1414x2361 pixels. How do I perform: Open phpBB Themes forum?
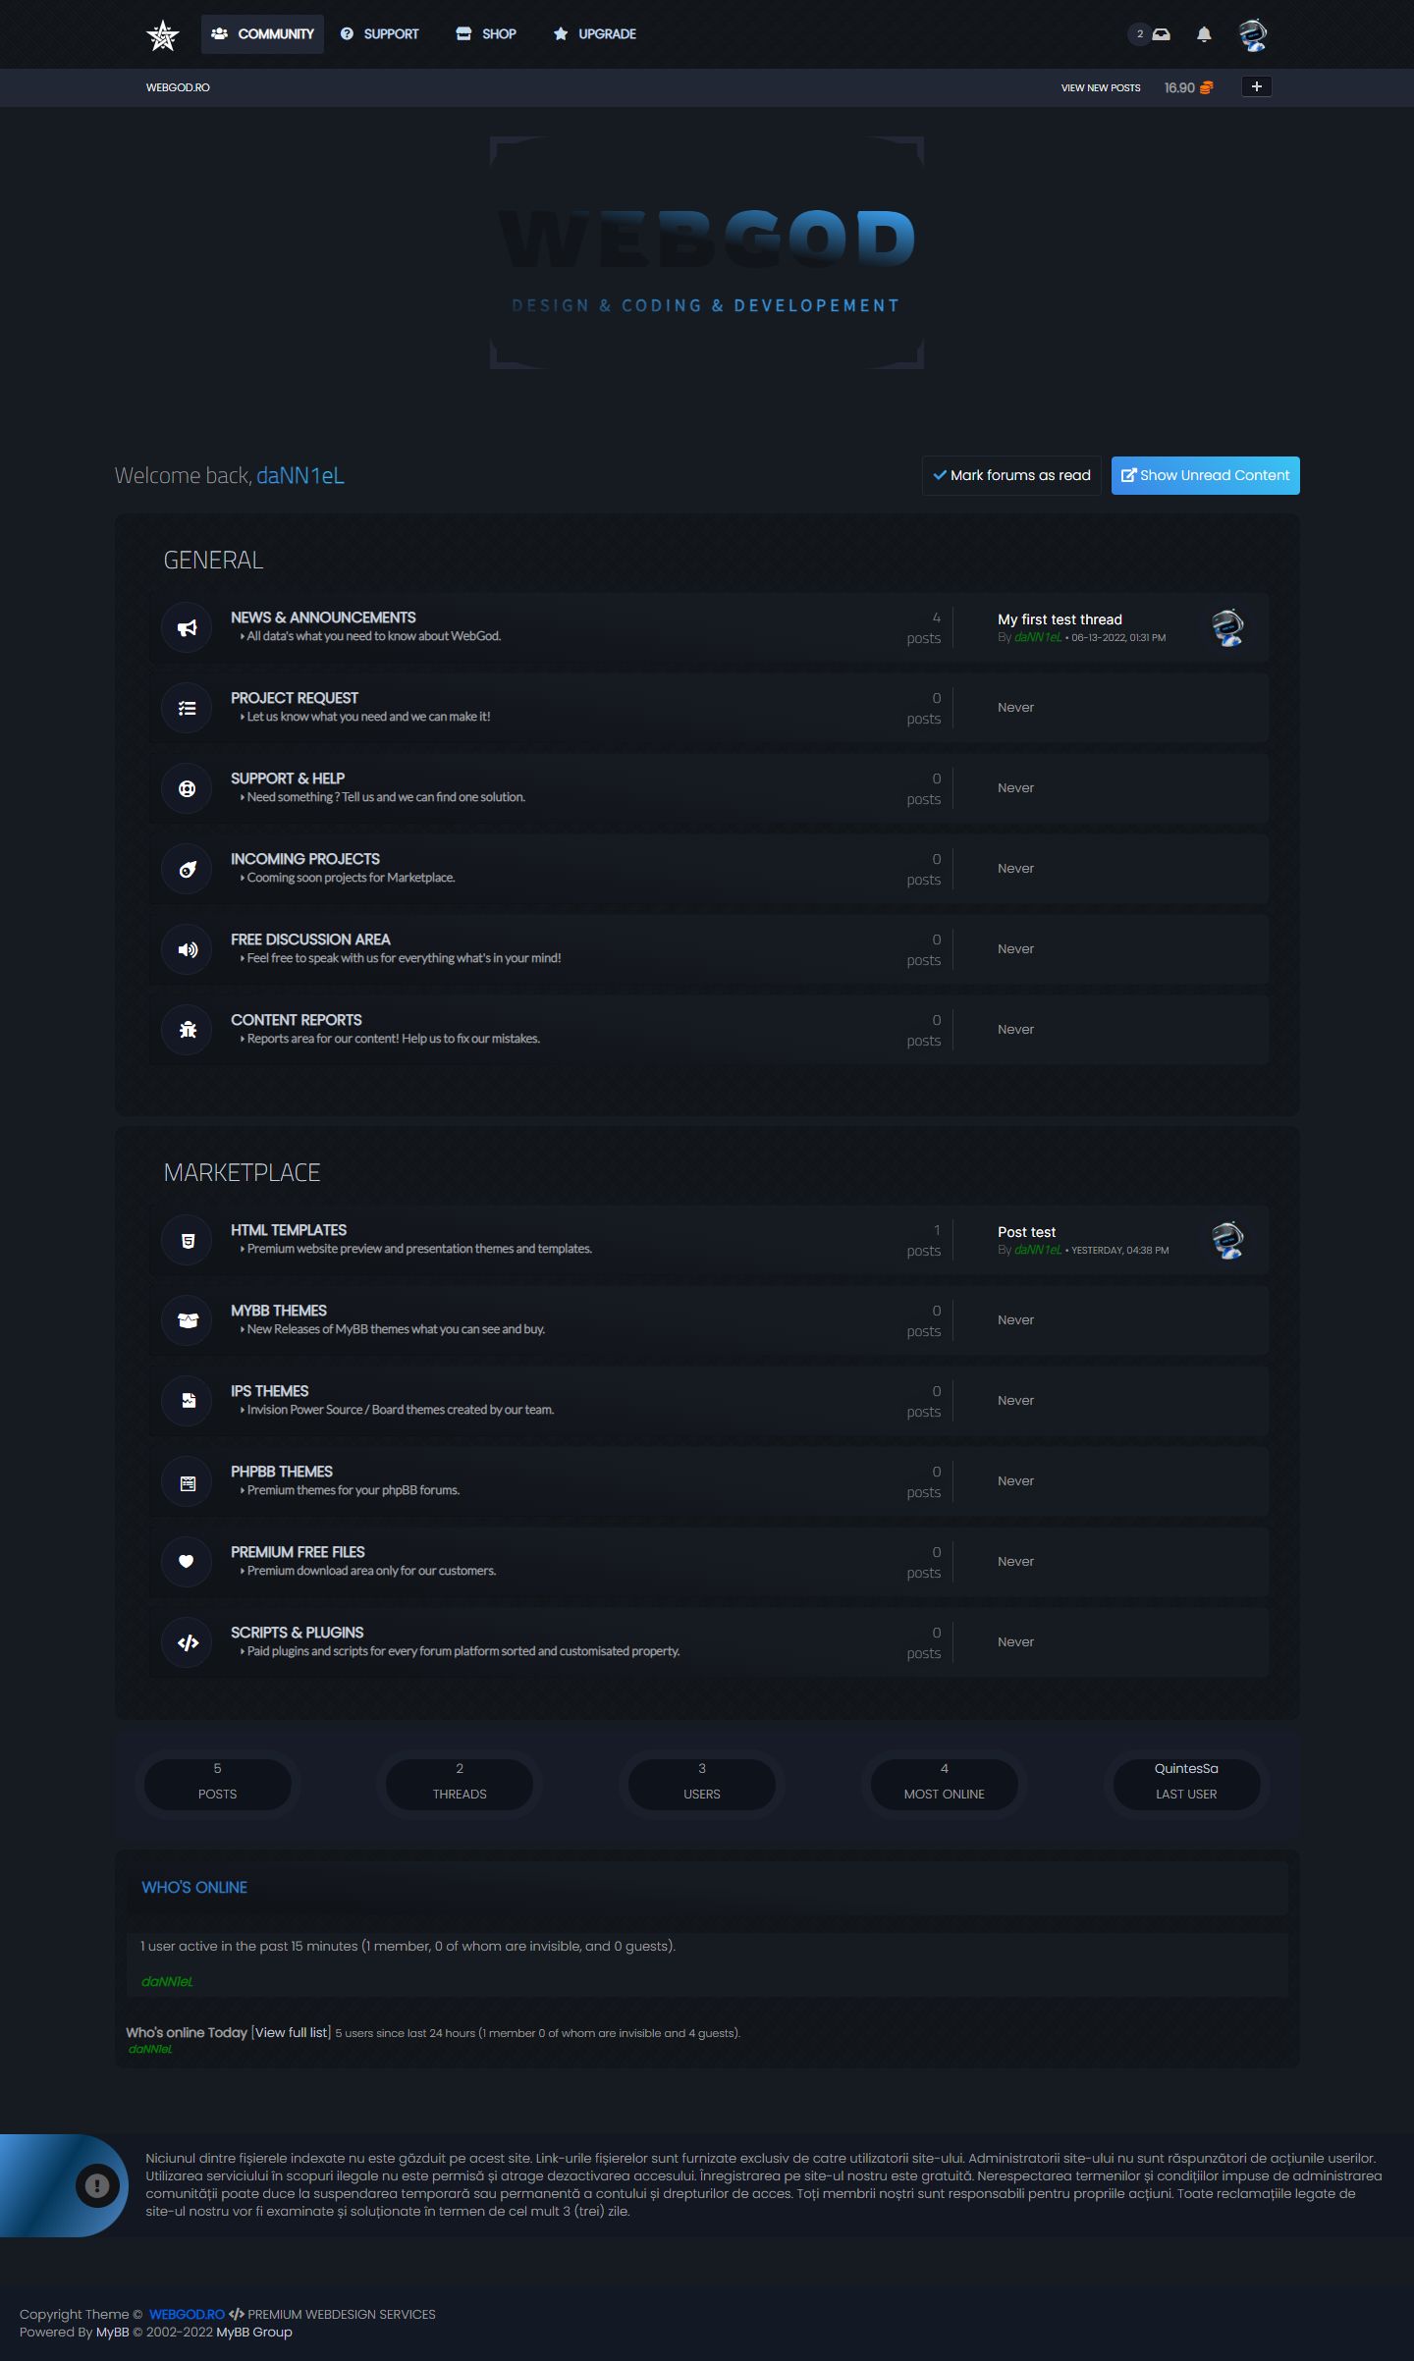282,1472
